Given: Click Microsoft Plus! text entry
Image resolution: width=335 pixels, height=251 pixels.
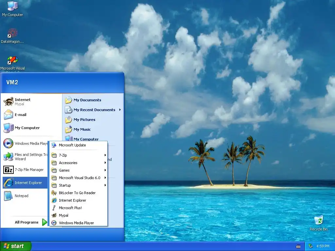Looking at the screenshot, I should click(x=70, y=208).
